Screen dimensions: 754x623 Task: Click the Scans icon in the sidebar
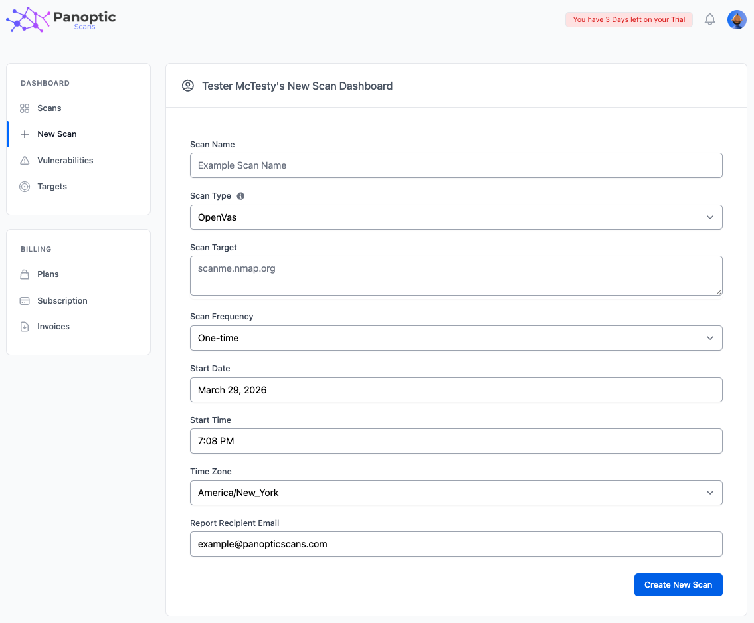[24, 108]
